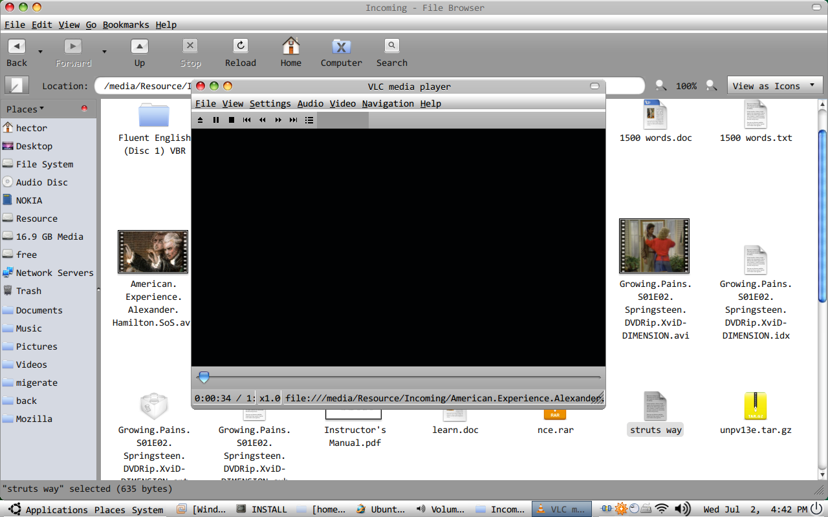Screen dimensions: 828x517
Task: Open VLC Settings menu
Action: tap(270, 103)
